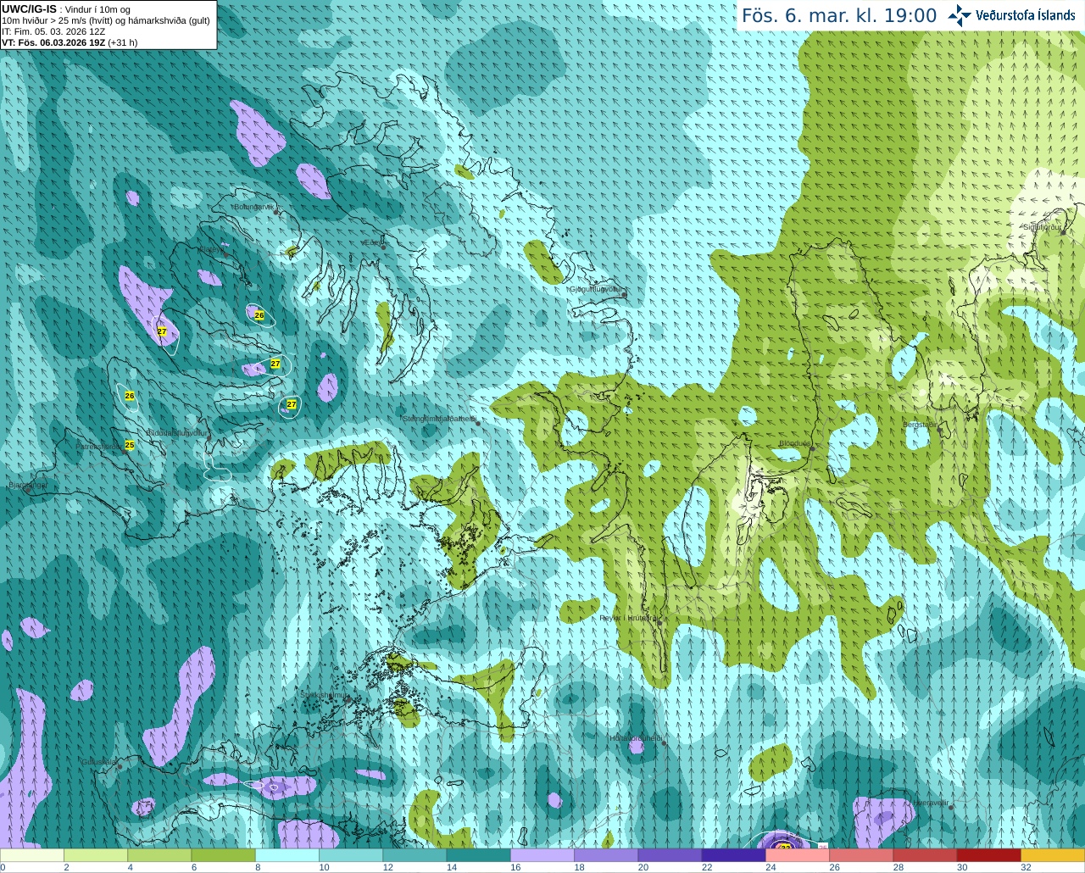This screenshot has height=873, width=1085.
Task: Click the Veðurstofa Íslands wordmark text
Action: tap(1026, 15)
